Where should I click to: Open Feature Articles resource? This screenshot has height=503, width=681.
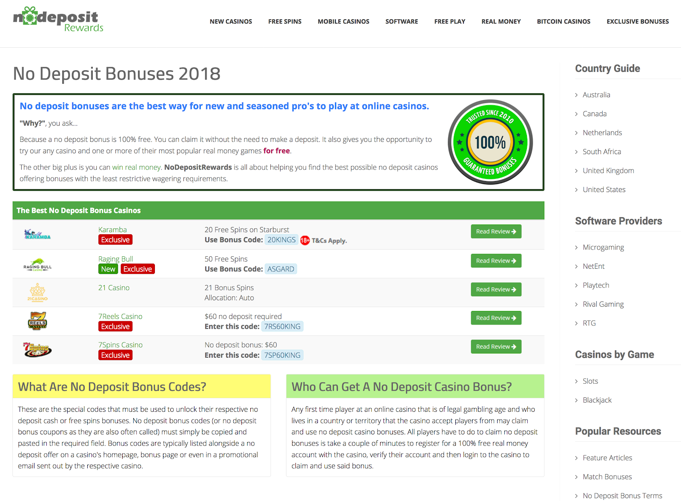607,458
